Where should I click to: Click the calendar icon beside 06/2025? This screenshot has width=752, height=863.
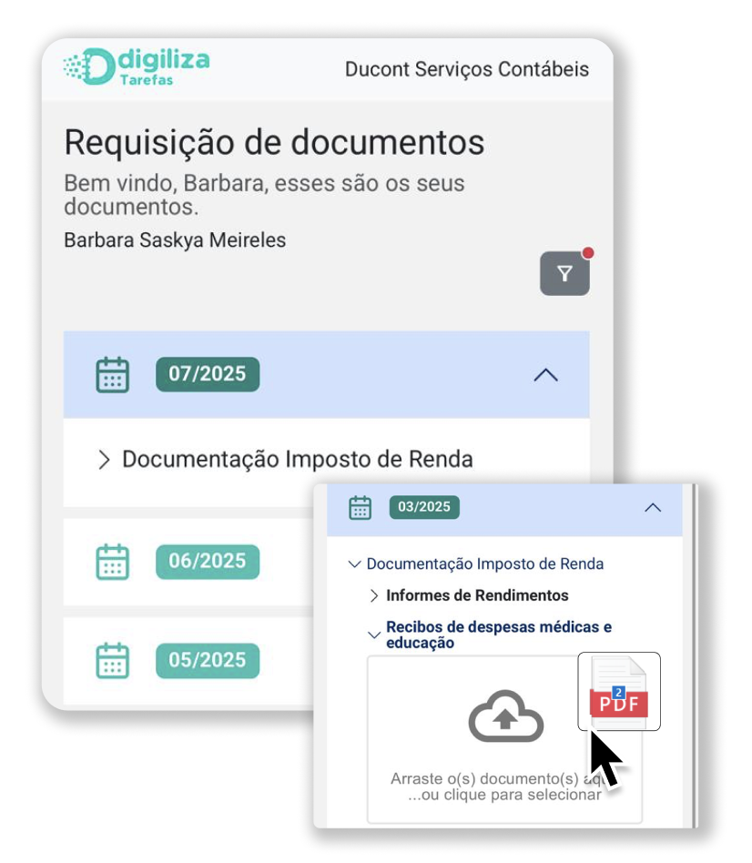coord(113,562)
